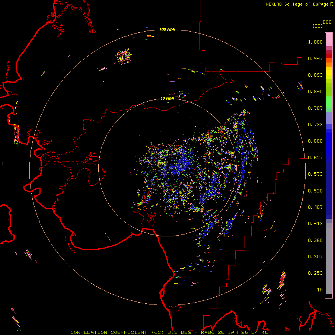Click the 0.680 color scale value

315,141
